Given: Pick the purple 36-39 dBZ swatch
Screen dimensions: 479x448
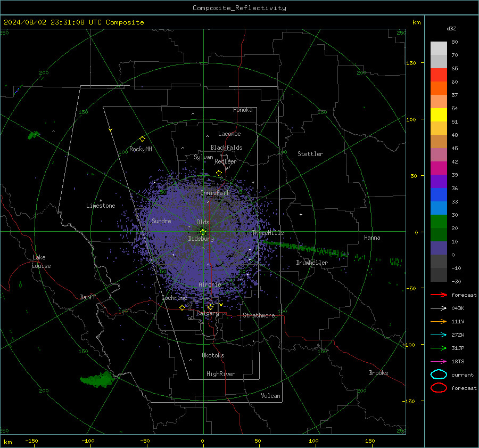Looking at the screenshot, I should point(439,181).
